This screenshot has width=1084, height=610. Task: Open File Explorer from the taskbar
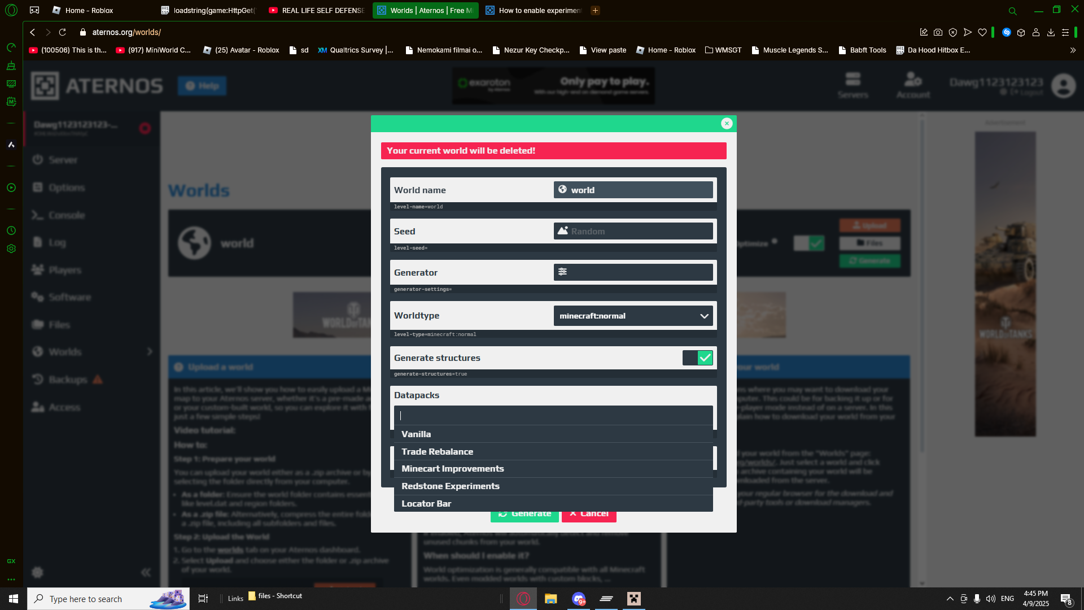click(x=550, y=599)
